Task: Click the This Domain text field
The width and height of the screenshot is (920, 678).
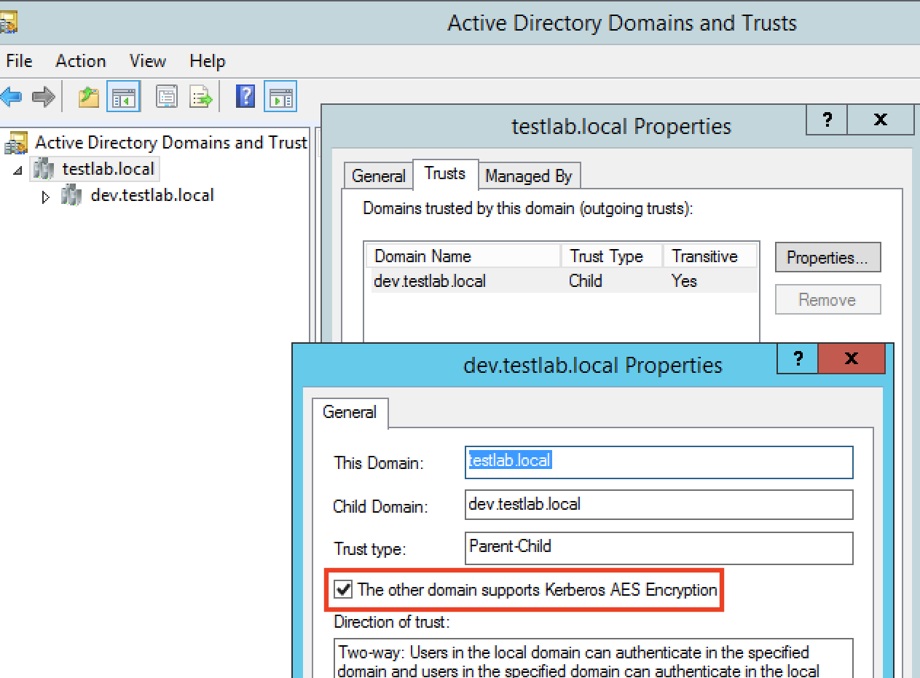Action: [x=658, y=462]
